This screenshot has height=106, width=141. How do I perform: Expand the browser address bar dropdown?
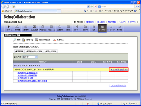point(88,6)
